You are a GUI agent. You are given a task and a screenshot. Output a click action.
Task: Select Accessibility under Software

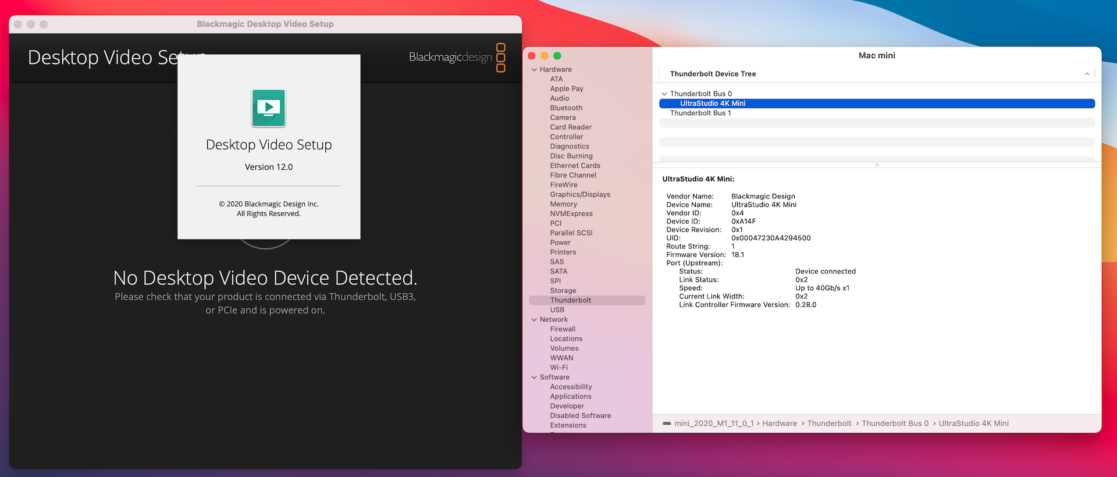571,387
